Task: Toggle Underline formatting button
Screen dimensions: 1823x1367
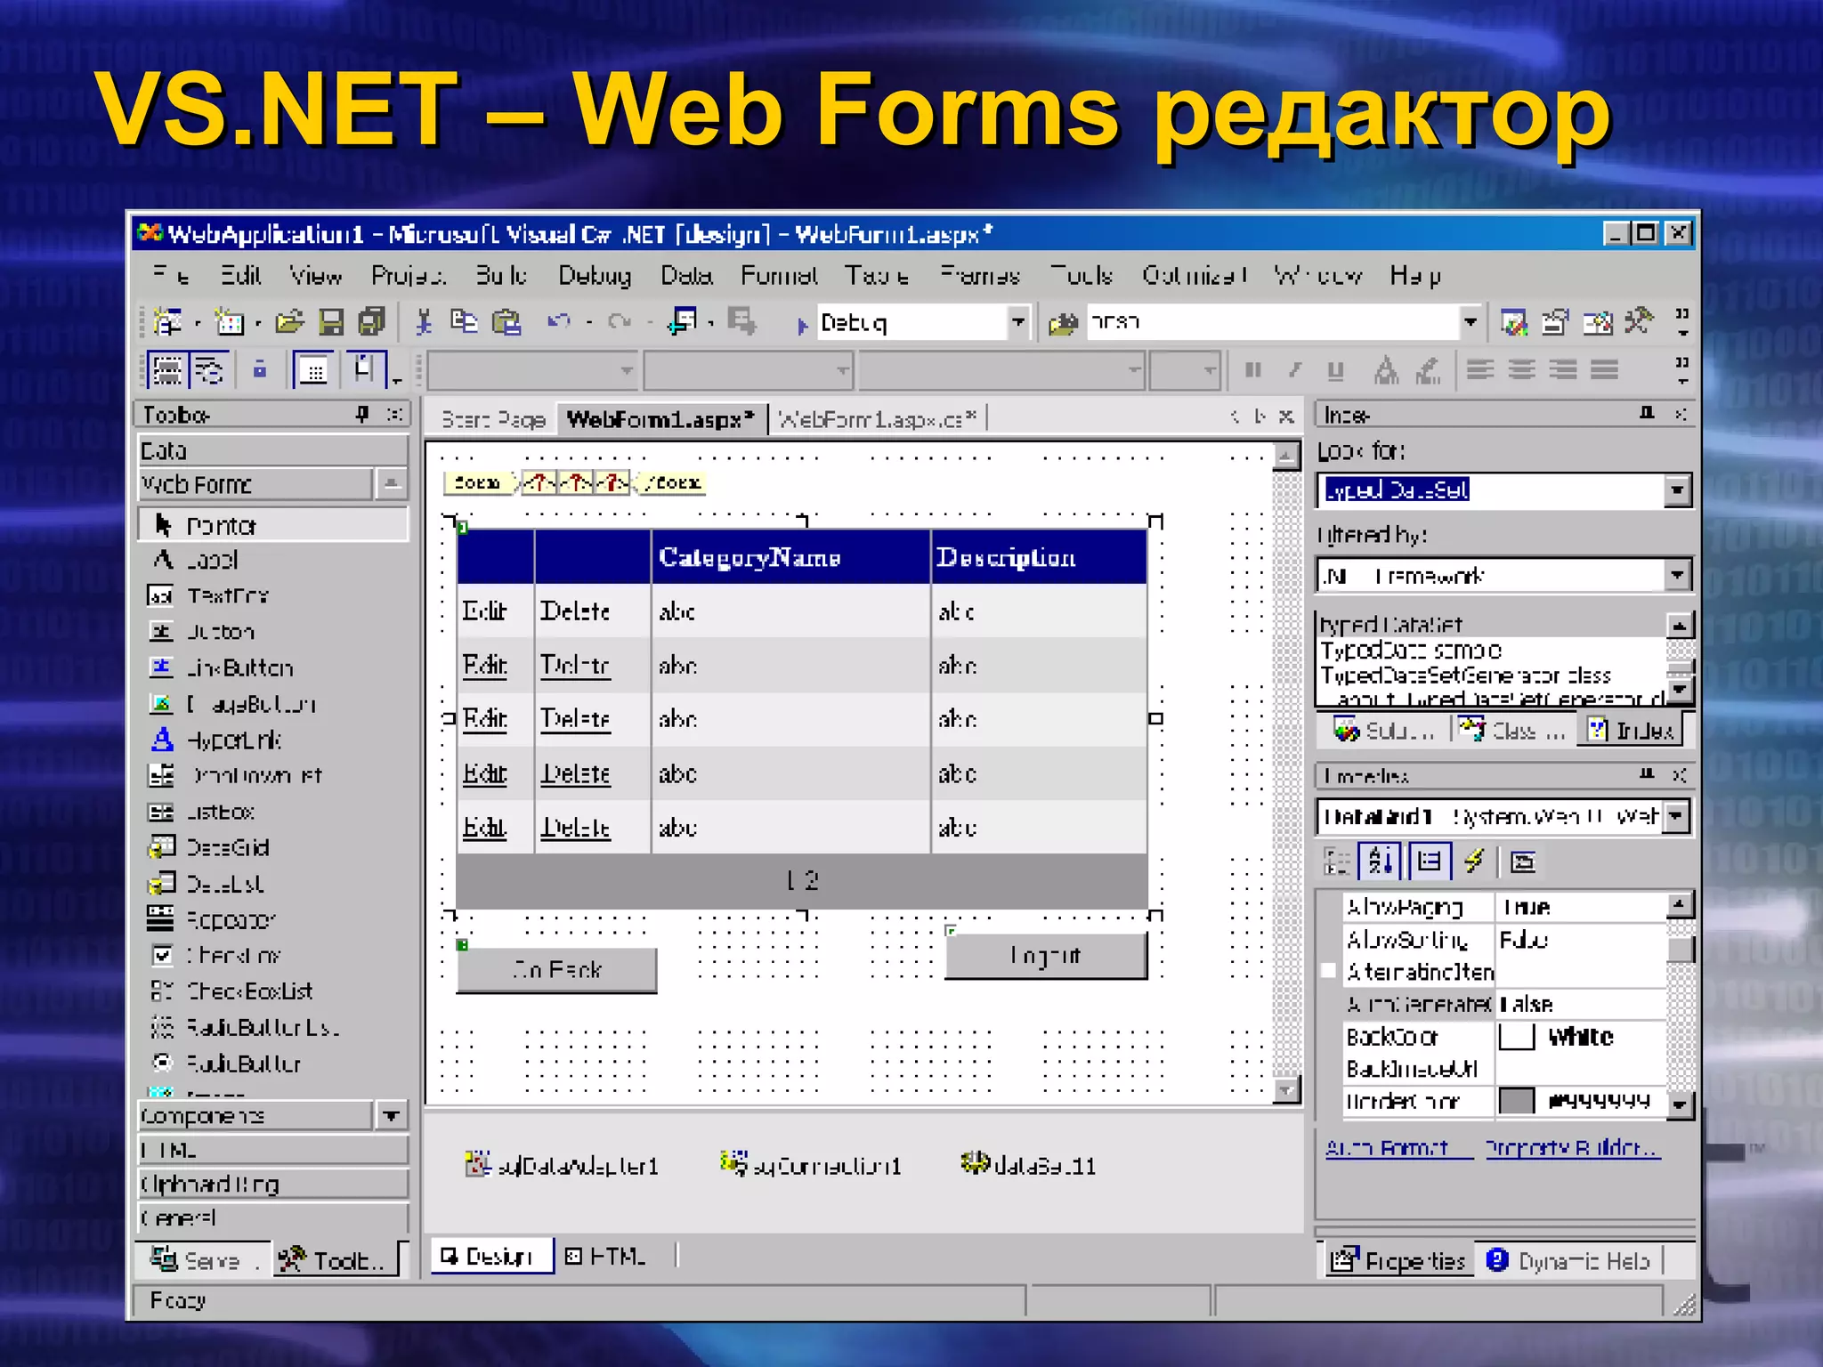Action: point(1335,370)
